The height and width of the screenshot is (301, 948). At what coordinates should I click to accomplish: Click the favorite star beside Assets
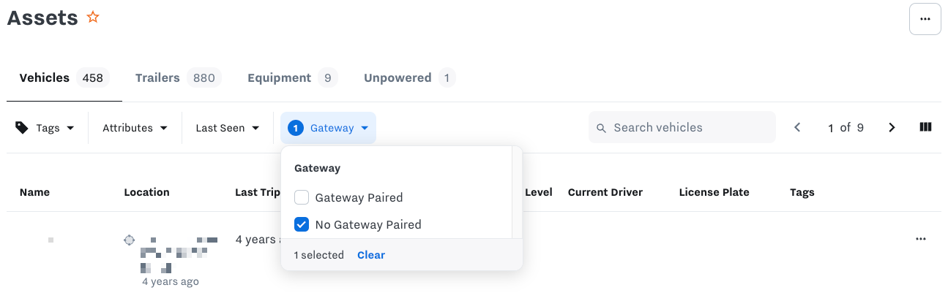click(93, 18)
